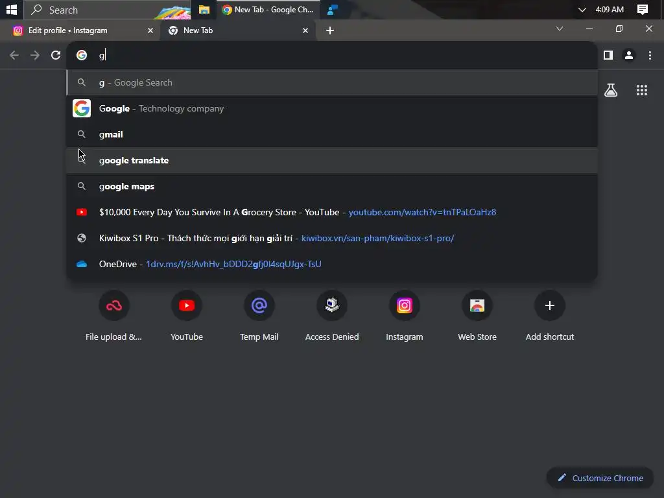Click the Windows taskbar Search box
The width and height of the screenshot is (664, 498).
[107, 10]
